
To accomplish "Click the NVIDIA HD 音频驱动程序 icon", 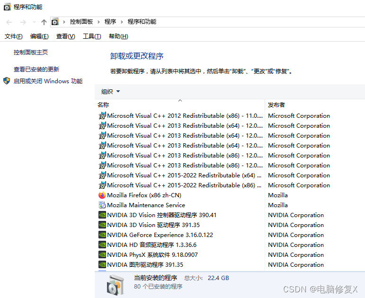I will click(102, 245).
